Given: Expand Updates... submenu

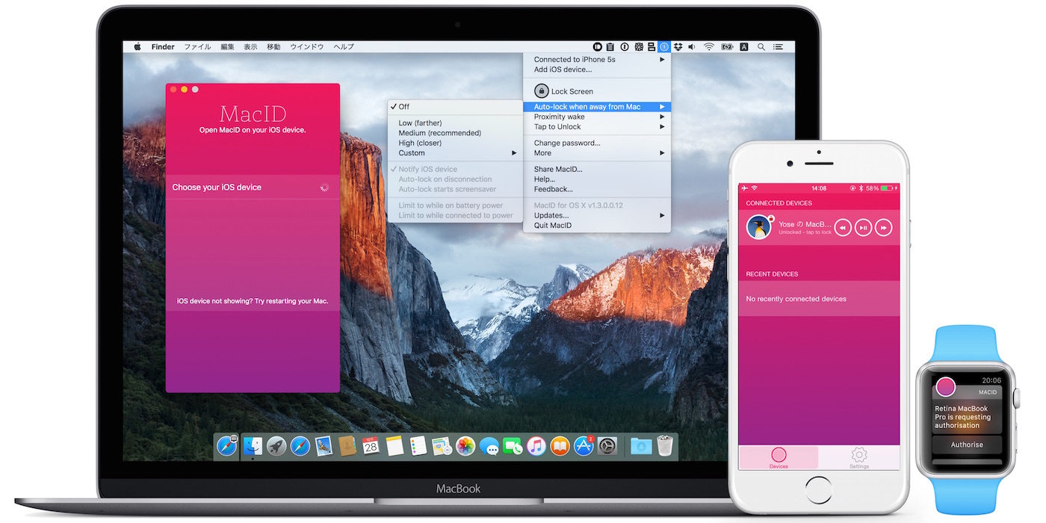Looking at the screenshot, I should coord(597,215).
